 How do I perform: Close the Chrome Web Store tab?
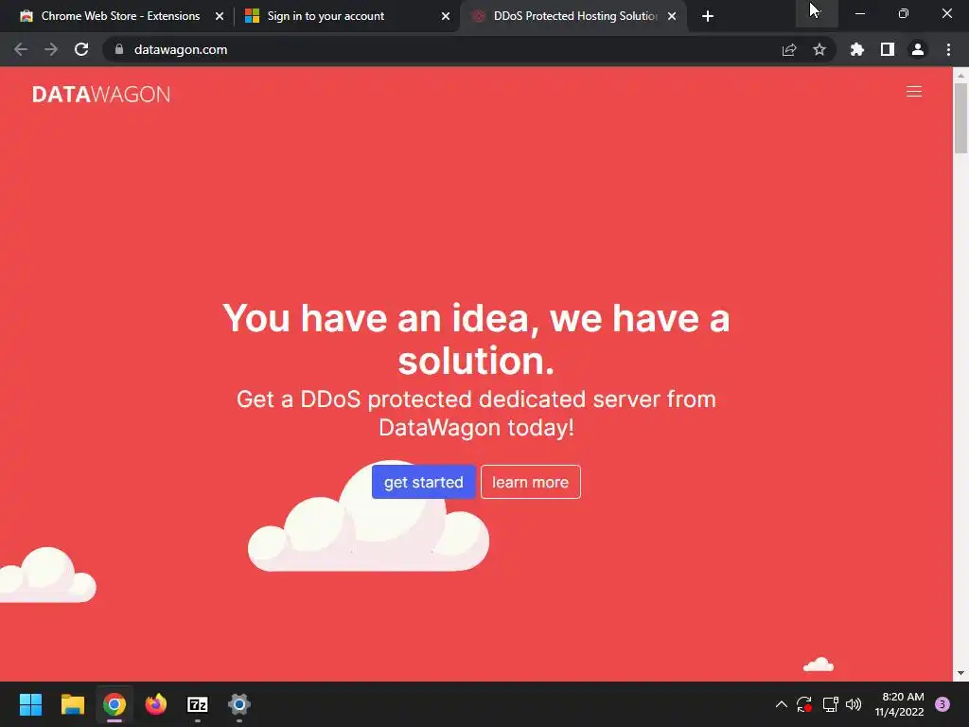click(x=220, y=16)
